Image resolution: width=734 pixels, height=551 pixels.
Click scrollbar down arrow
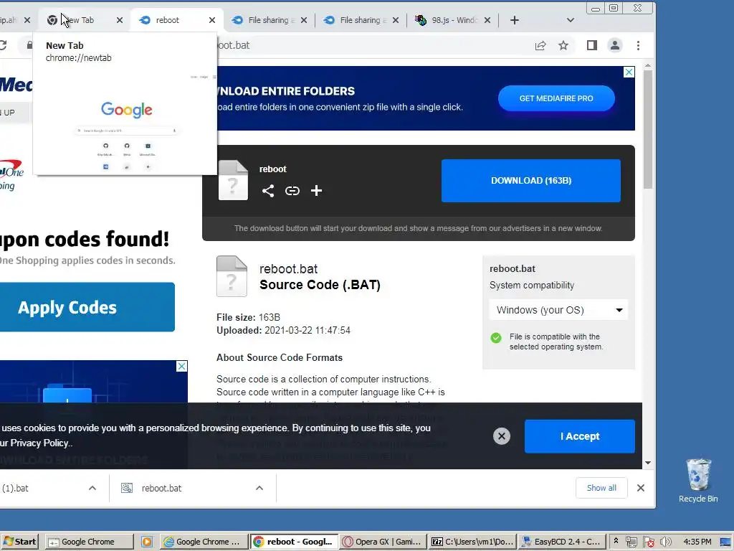point(648,463)
